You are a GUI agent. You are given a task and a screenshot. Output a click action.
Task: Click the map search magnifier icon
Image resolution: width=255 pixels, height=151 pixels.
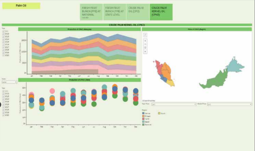coord(145,35)
